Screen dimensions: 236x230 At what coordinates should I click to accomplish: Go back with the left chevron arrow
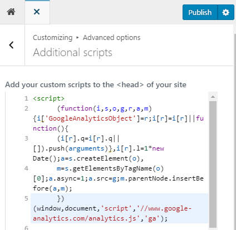tap(11, 45)
